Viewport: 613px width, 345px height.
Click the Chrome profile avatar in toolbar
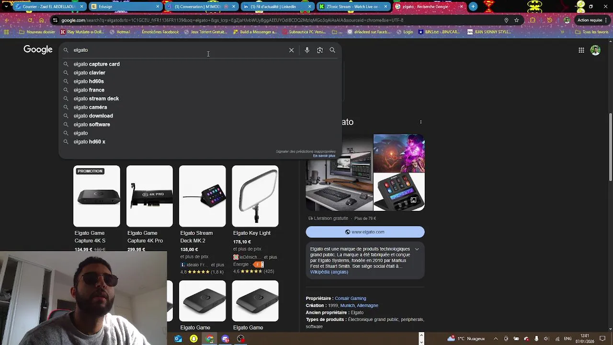pos(567,20)
